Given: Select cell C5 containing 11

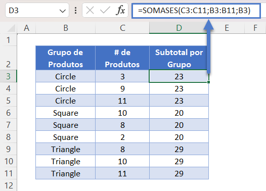Looking at the screenshot, I should (122, 101).
